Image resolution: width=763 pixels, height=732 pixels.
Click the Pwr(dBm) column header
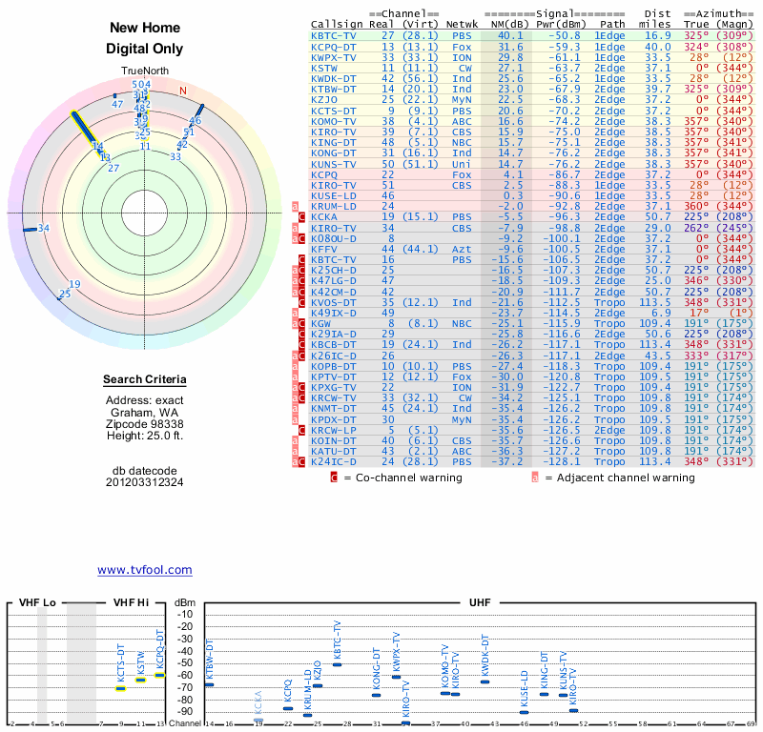coord(561,25)
